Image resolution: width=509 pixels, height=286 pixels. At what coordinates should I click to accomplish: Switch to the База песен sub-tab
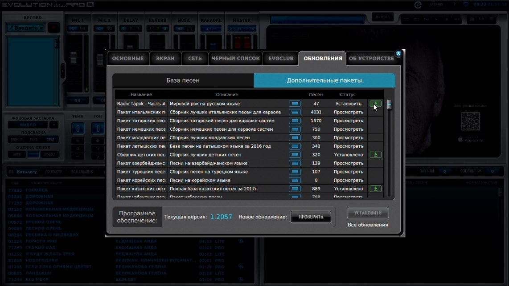[183, 81]
